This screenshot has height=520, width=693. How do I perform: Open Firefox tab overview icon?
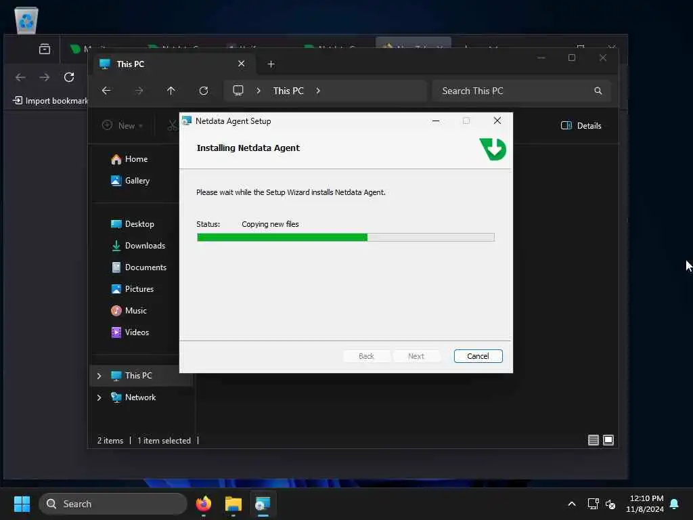45,49
